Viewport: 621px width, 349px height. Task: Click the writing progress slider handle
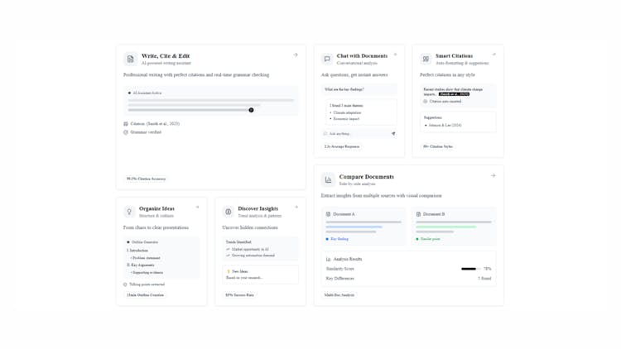(x=251, y=110)
